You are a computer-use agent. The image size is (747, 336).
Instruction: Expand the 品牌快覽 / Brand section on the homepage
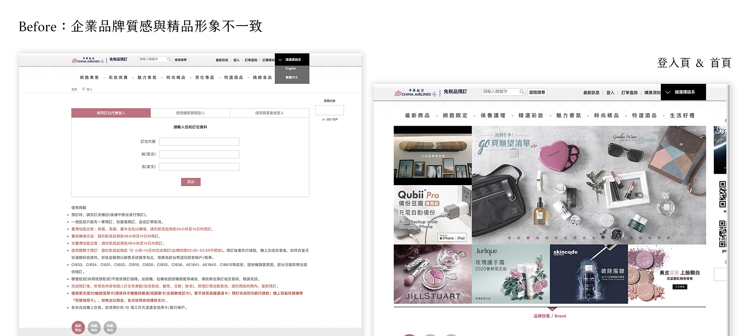tap(550, 316)
